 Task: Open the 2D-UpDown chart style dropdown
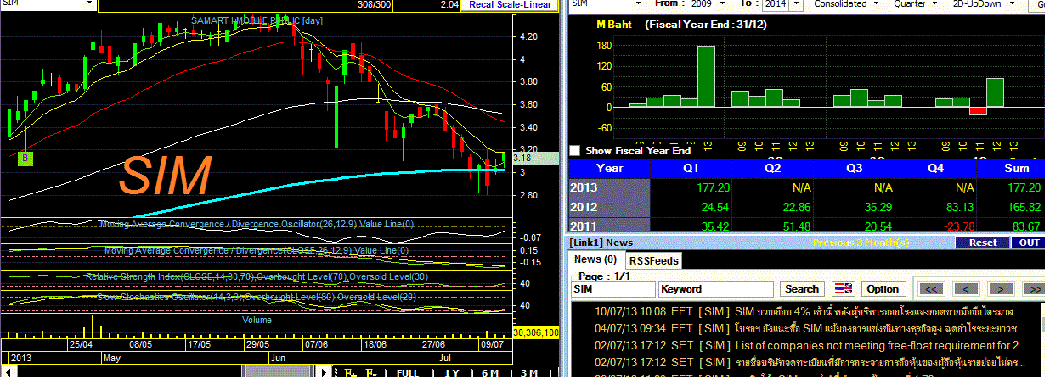tap(1013, 4)
